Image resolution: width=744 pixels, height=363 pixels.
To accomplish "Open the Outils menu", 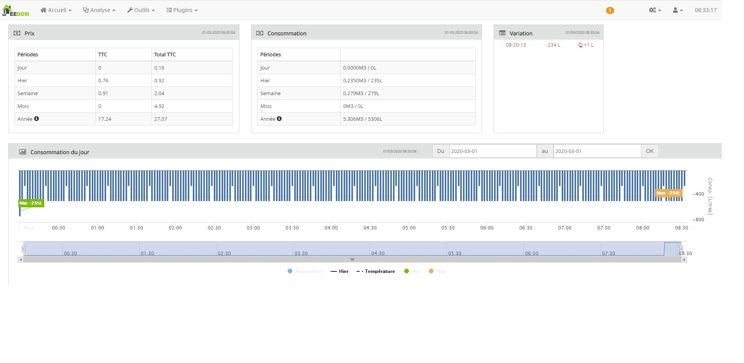I will (141, 10).
